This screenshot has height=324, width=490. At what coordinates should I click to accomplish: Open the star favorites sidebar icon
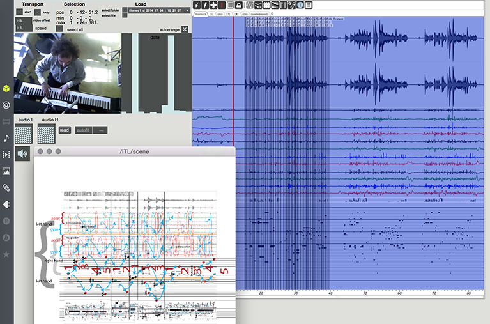click(6, 254)
